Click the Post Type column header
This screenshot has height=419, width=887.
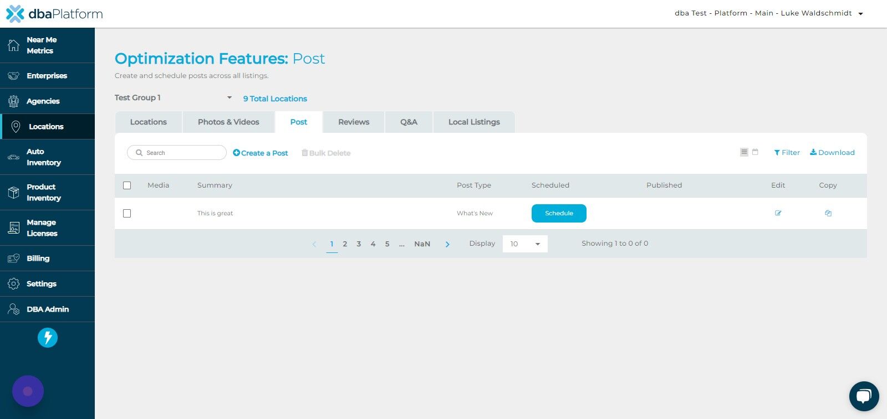click(474, 185)
